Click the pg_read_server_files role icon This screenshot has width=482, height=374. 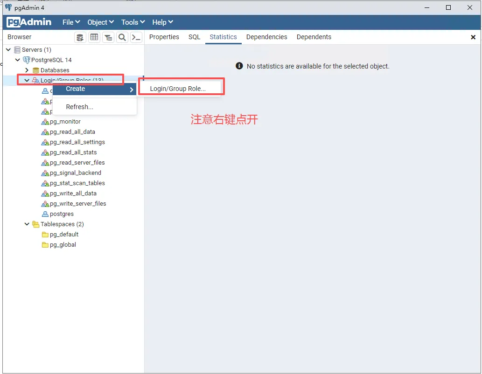point(45,163)
